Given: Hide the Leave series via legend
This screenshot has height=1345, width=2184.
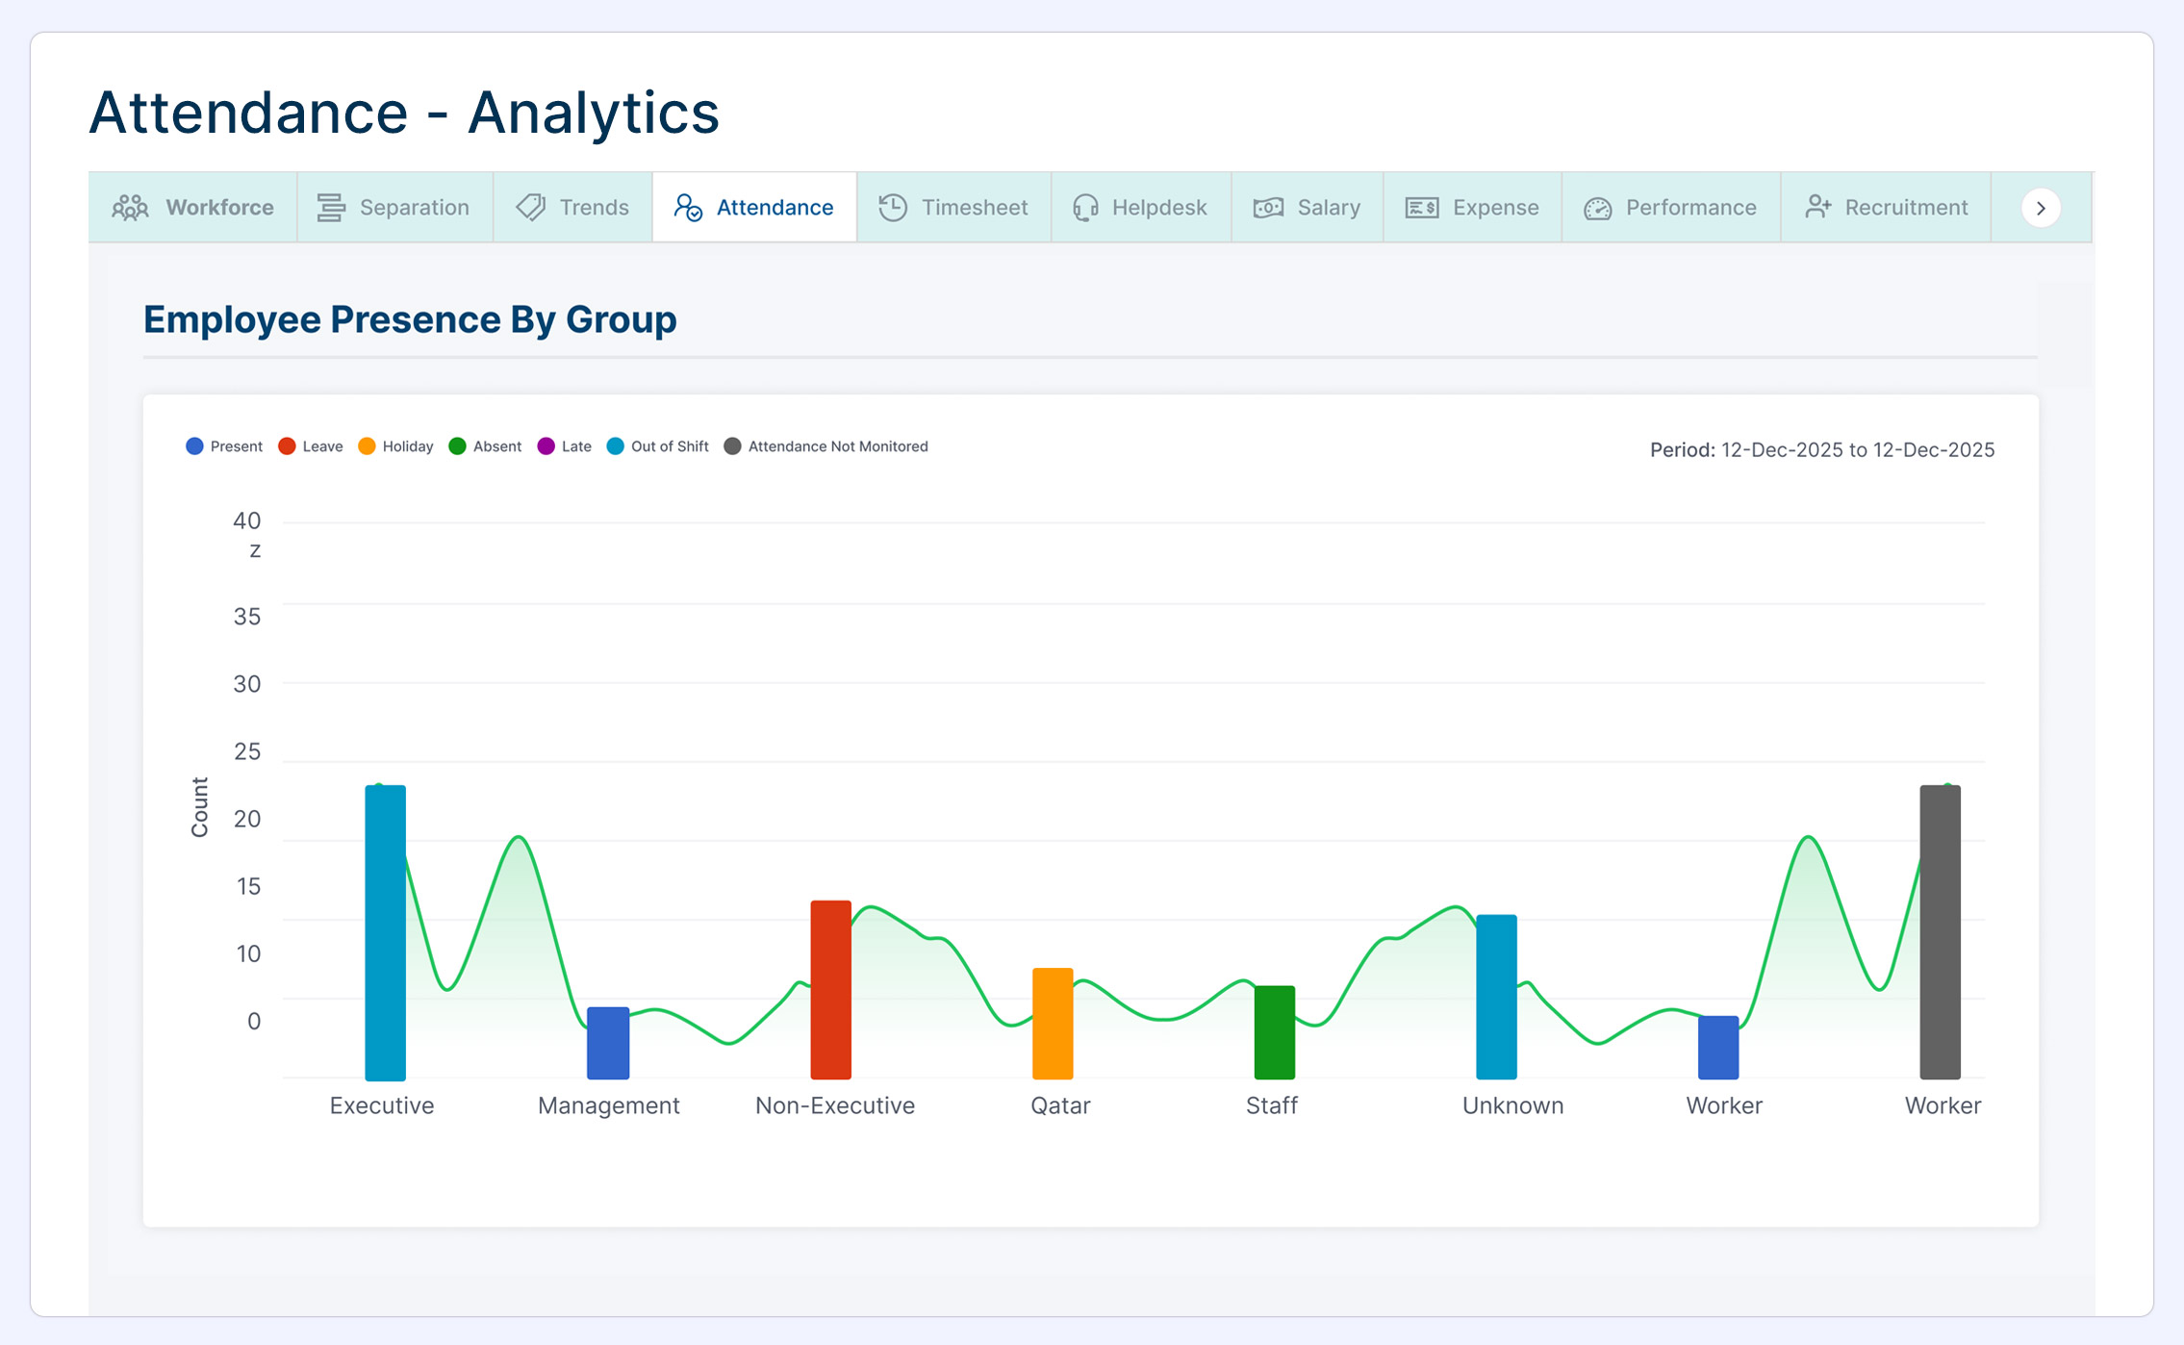Looking at the screenshot, I should click(x=321, y=446).
